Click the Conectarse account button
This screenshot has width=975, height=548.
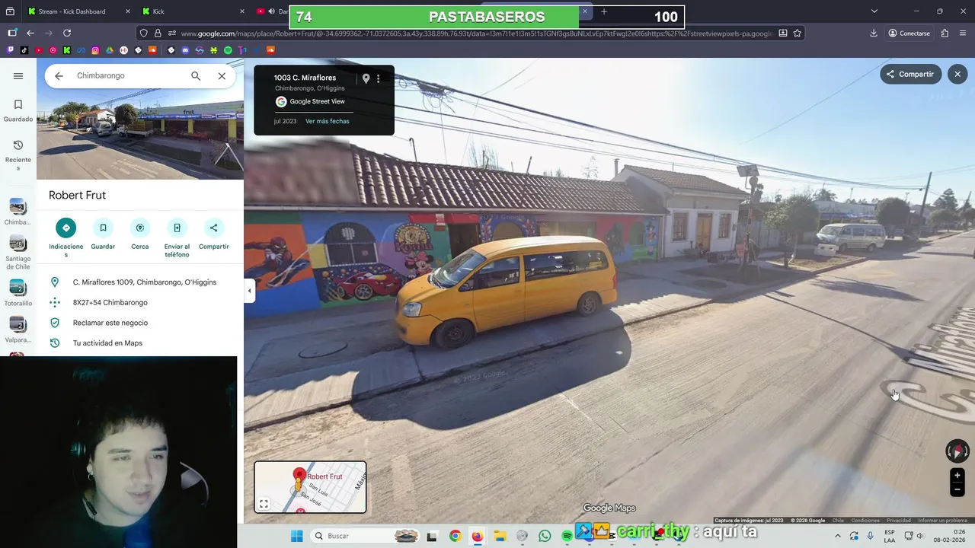tap(909, 33)
